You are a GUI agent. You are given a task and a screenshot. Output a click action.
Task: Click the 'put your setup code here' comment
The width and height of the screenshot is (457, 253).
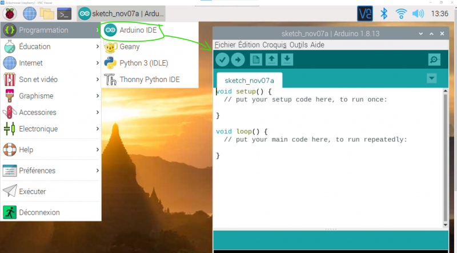pos(306,100)
